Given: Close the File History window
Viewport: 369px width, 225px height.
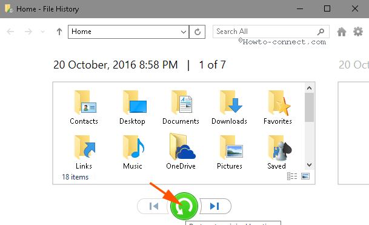Looking at the screenshot, I should (x=355, y=8).
